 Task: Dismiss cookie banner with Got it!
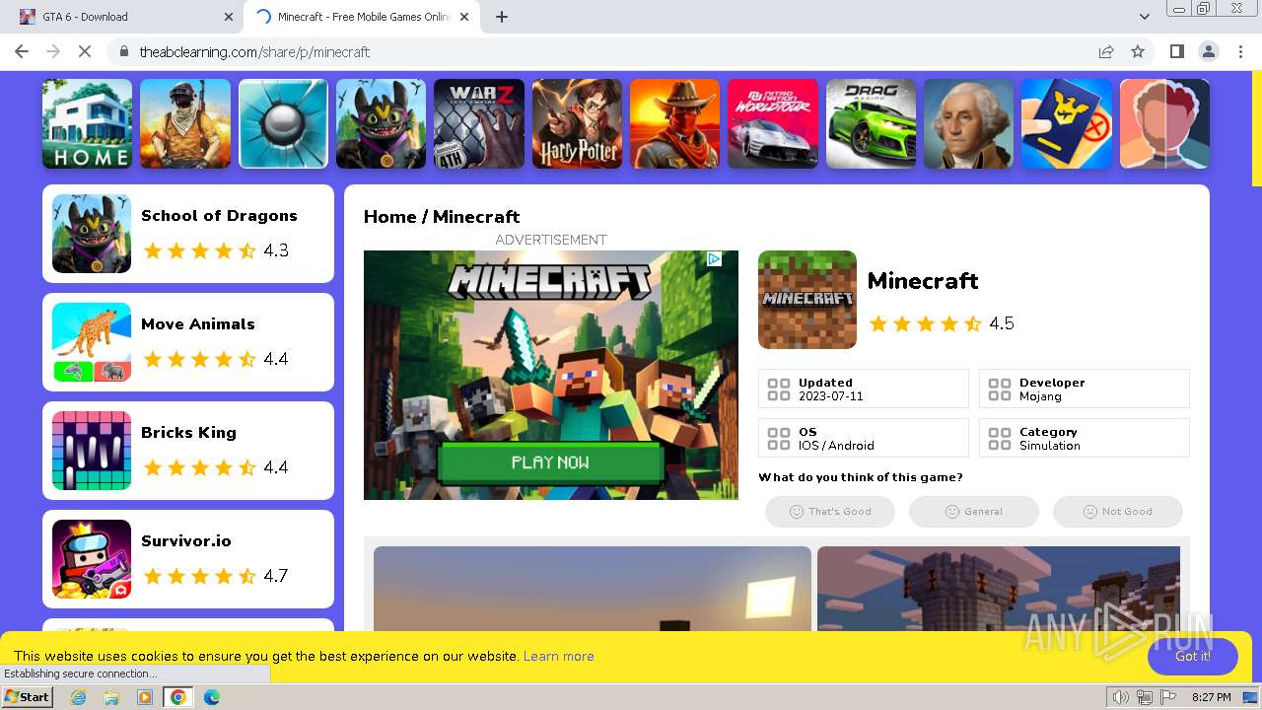(1193, 657)
